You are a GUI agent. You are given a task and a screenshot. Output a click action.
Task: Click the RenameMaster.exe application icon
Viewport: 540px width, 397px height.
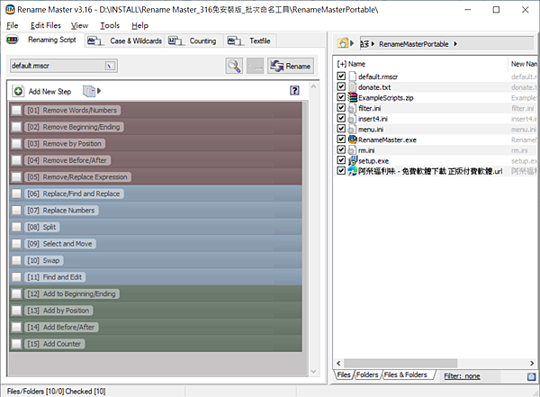pos(352,140)
